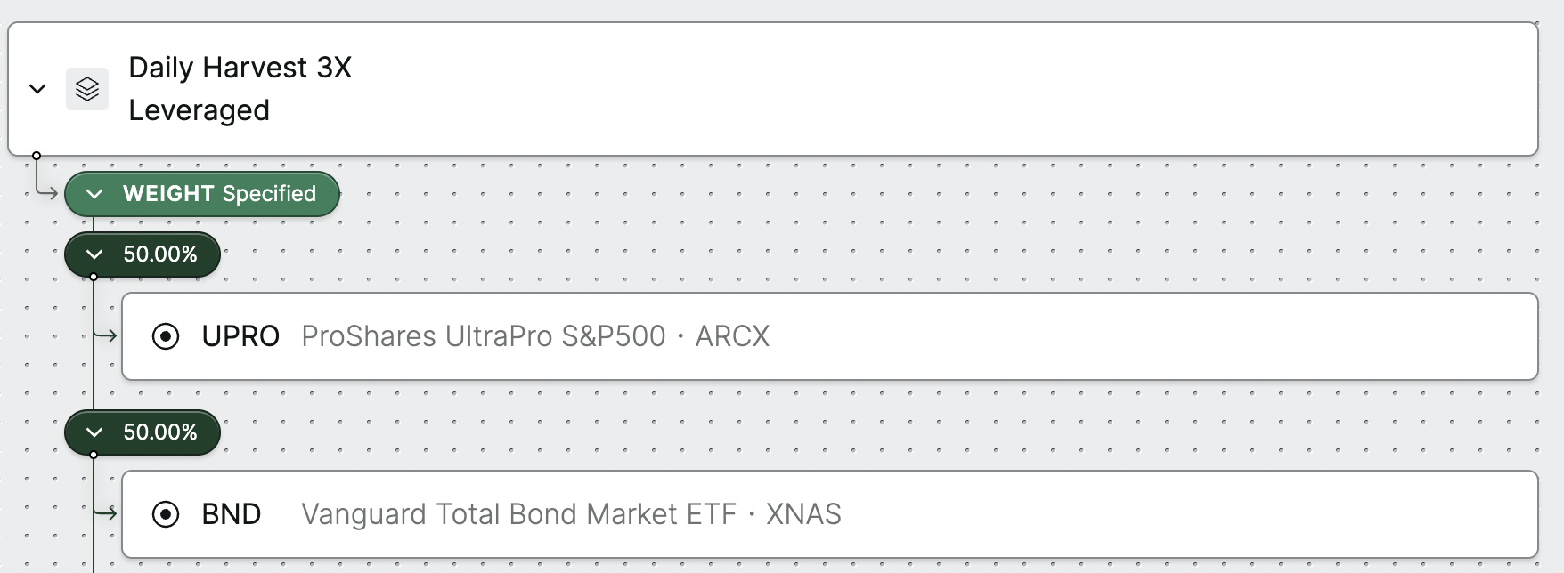Click the UPRO ticker symbol
Image resolution: width=1564 pixels, height=573 pixels.
[240, 336]
